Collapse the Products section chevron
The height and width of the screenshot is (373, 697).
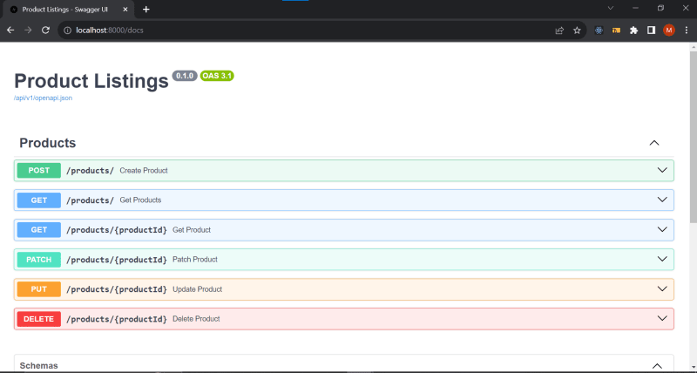(x=654, y=143)
